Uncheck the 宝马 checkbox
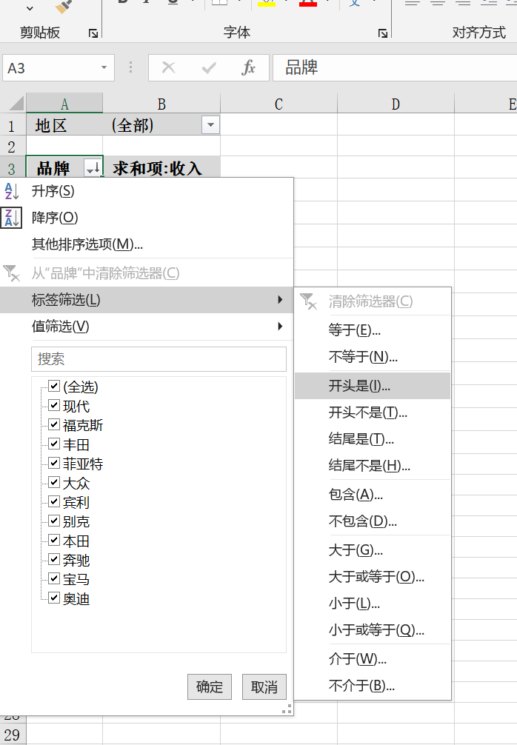 54,578
